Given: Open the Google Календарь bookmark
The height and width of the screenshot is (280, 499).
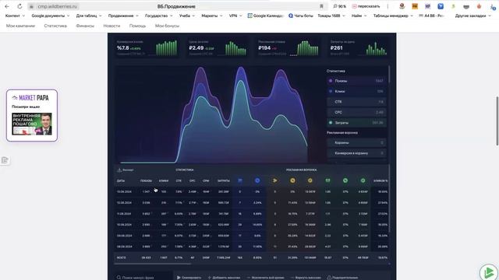Looking at the screenshot, I should coord(265,16).
